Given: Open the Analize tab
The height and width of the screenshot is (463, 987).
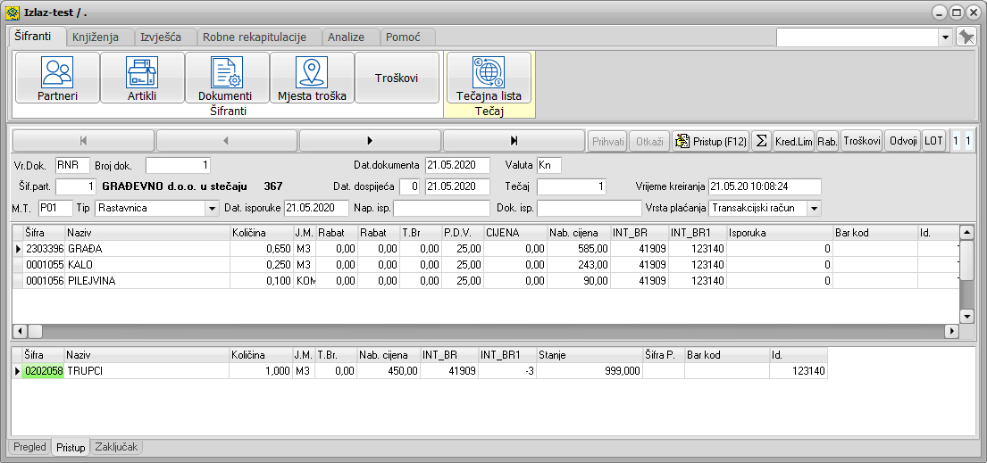Looking at the screenshot, I should pyautogui.click(x=350, y=37).
